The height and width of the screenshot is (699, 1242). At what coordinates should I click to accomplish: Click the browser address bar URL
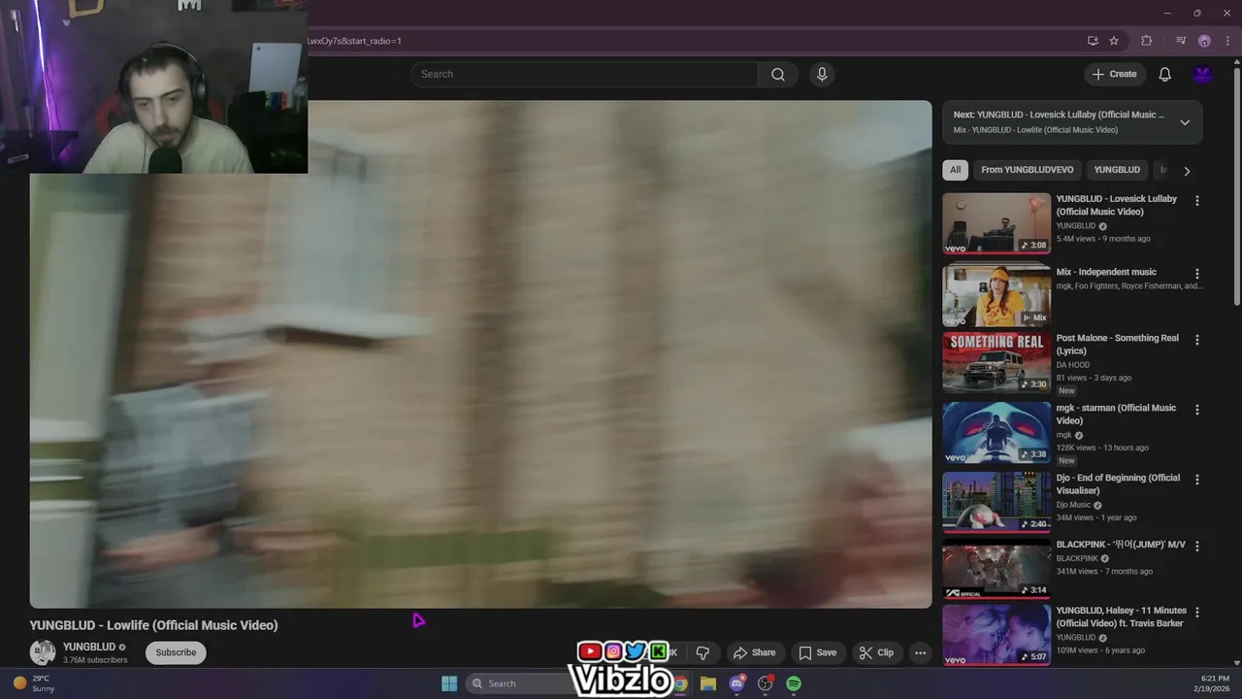pyautogui.click(x=354, y=41)
